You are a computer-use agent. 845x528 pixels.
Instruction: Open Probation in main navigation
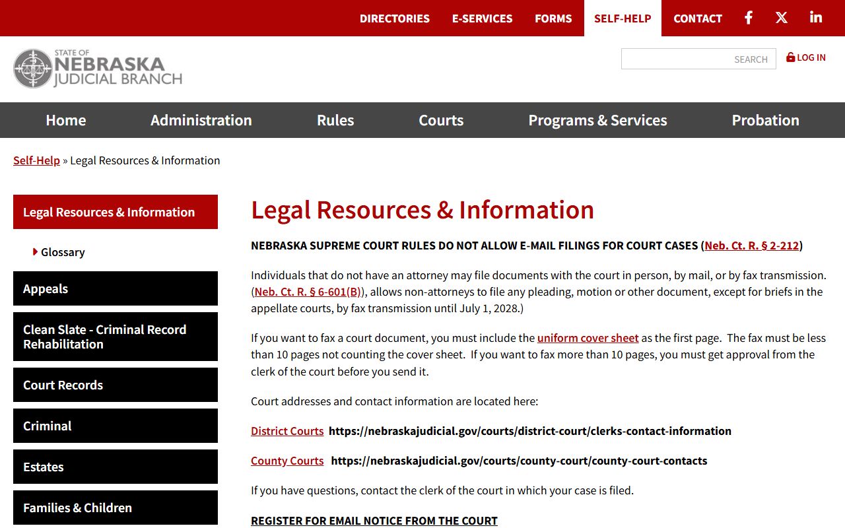click(x=765, y=120)
